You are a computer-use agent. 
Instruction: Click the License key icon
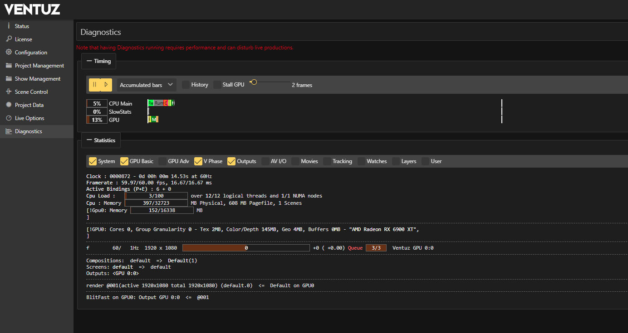tap(9, 39)
